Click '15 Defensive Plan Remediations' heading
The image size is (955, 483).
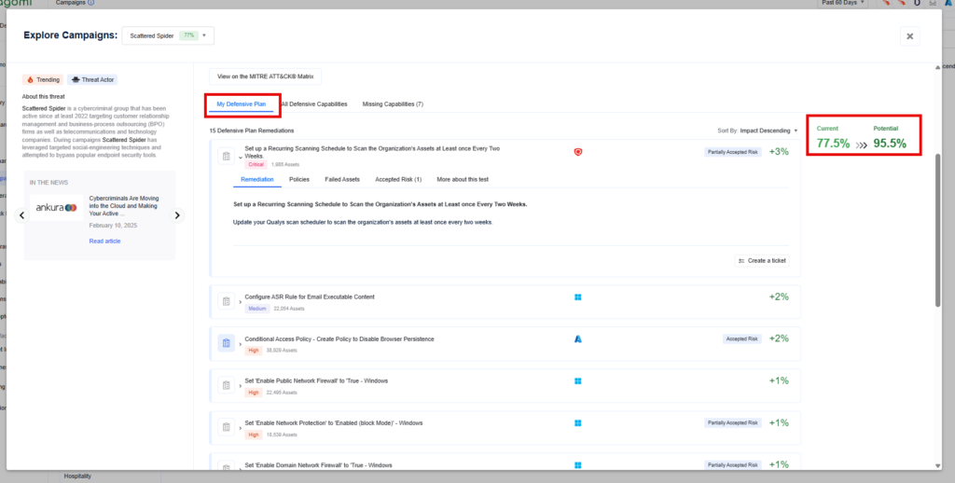pyautogui.click(x=252, y=131)
